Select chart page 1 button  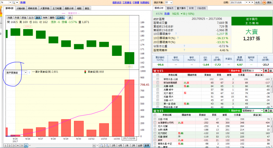[6, 146]
